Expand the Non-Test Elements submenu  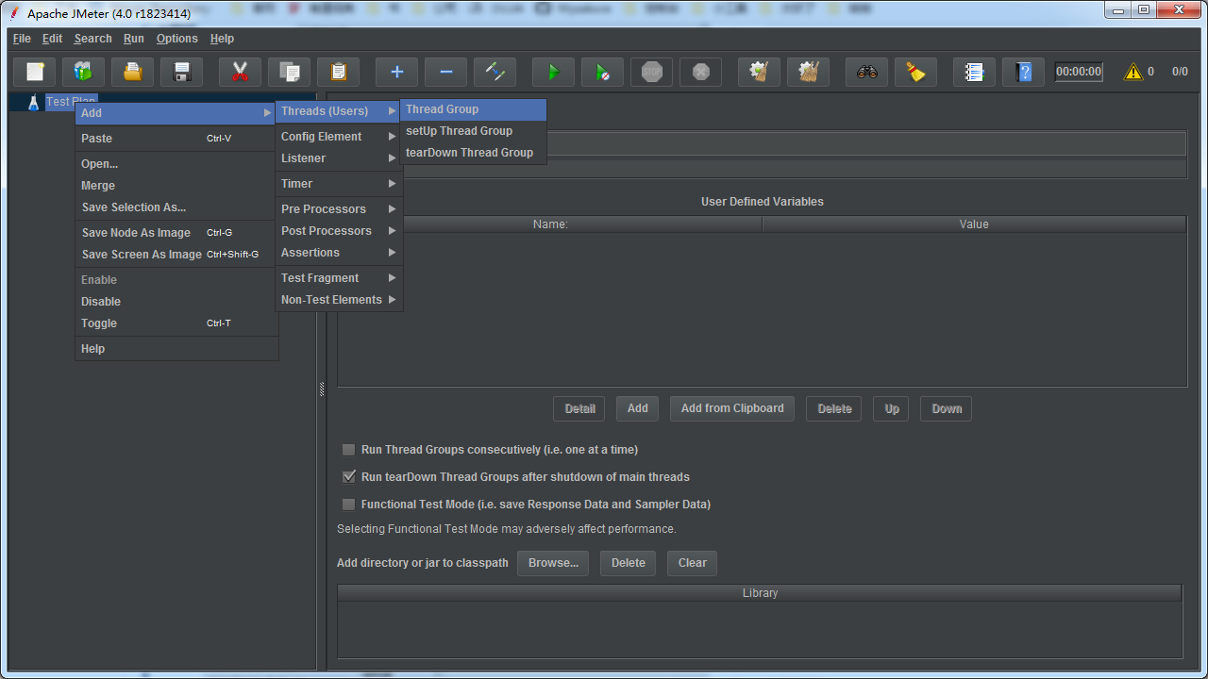tap(339, 300)
